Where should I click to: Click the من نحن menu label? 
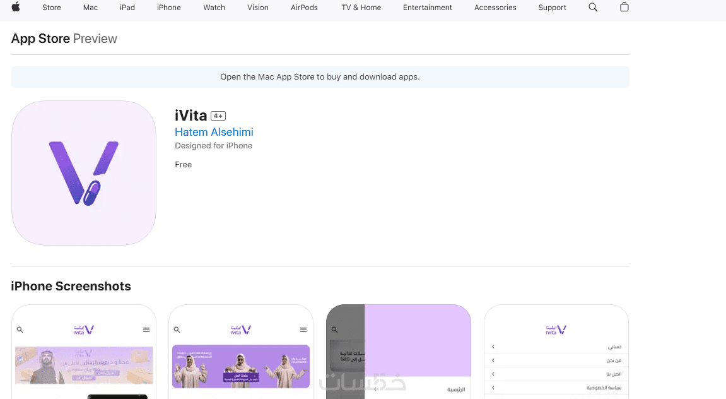[x=614, y=360]
